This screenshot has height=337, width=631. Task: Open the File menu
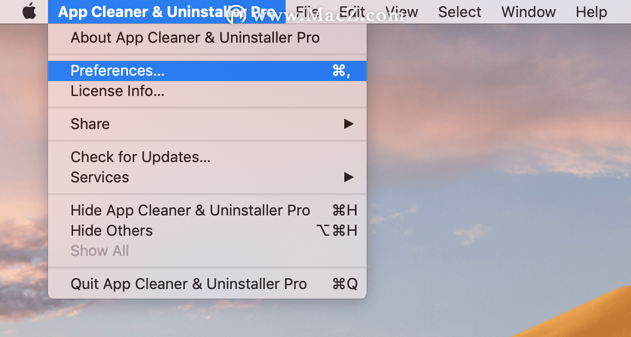(x=308, y=12)
